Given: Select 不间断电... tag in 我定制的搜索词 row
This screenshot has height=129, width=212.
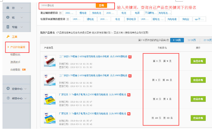Looking at the screenshot, I should (x=151, y=13).
